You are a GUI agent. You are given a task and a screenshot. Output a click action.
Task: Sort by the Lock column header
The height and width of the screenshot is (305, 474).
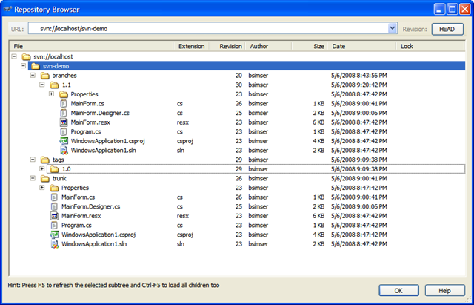[x=430, y=46]
